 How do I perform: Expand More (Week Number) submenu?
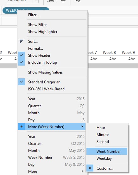tap(52, 127)
